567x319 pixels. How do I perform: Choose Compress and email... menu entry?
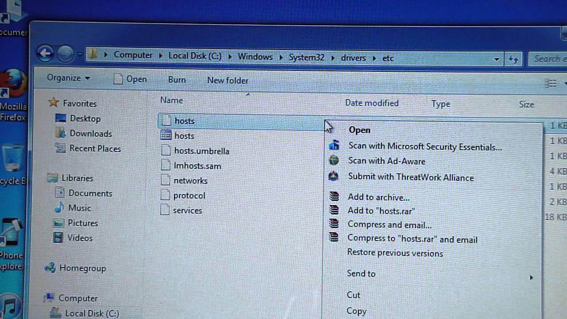point(389,225)
